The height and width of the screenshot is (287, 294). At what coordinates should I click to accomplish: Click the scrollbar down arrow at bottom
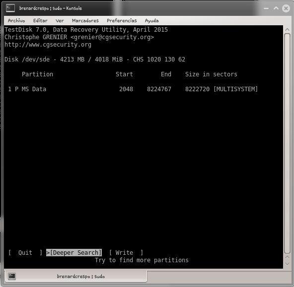pyautogui.click(x=287, y=264)
